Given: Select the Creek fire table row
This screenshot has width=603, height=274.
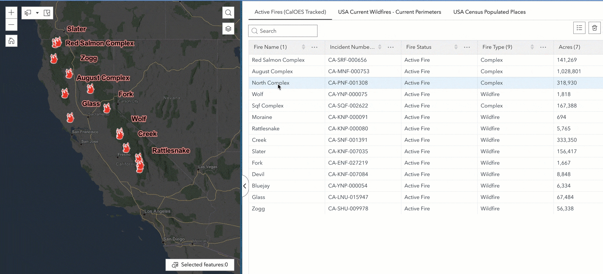Looking at the screenshot, I should pos(426,140).
